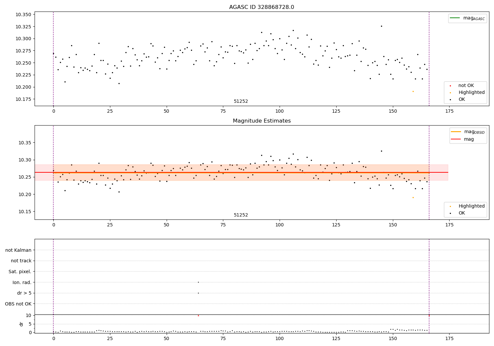The width and height of the screenshot is (494, 346).
Task: Click the dr > 5 flag data point
Action: pyautogui.click(x=198, y=293)
